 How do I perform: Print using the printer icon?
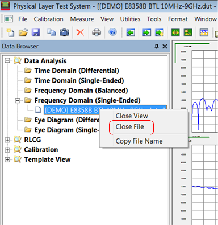[97, 32]
